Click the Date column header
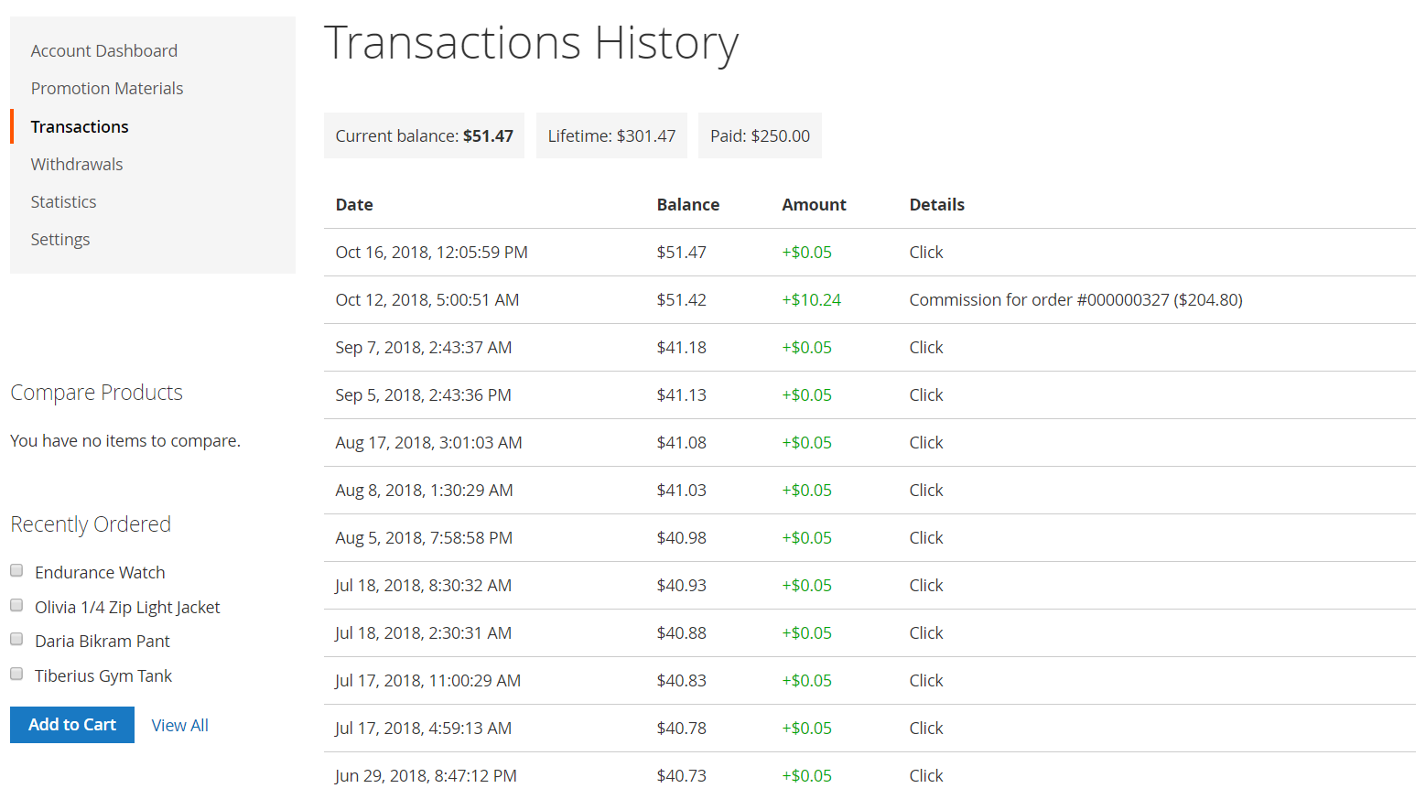This screenshot has height=799, width=1426. click(x=354, y=205)
